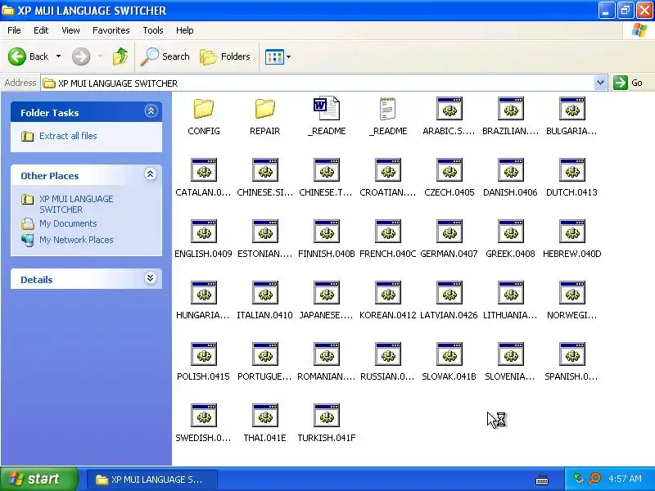Open the Back button history dropdown arrow
655x491 pixels.
(x=58, y=56)
